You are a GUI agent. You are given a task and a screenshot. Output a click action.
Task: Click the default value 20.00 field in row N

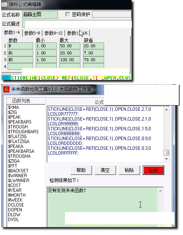94,46
